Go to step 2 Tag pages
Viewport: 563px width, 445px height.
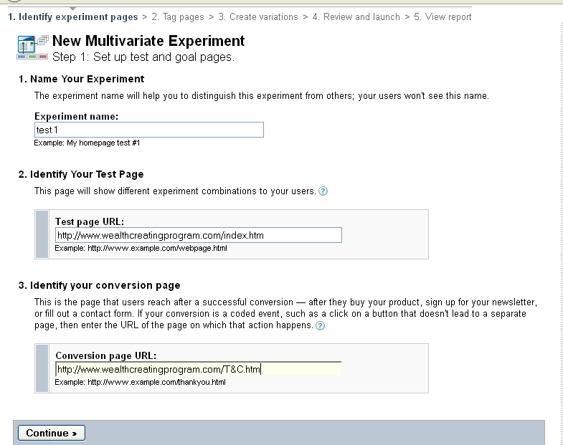coord(178,16)
